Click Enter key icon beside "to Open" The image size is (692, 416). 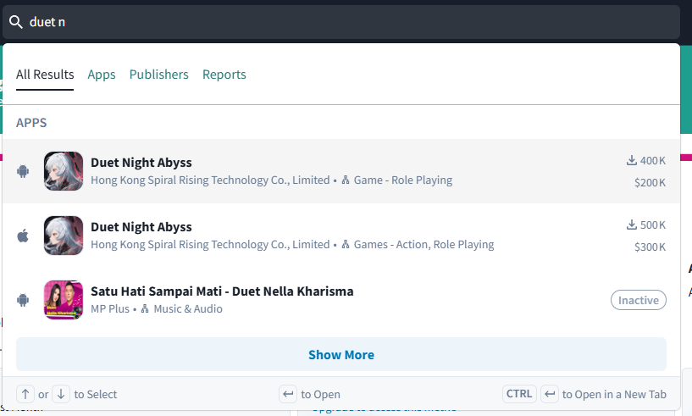pyautogui.click(x=288, y=394)
